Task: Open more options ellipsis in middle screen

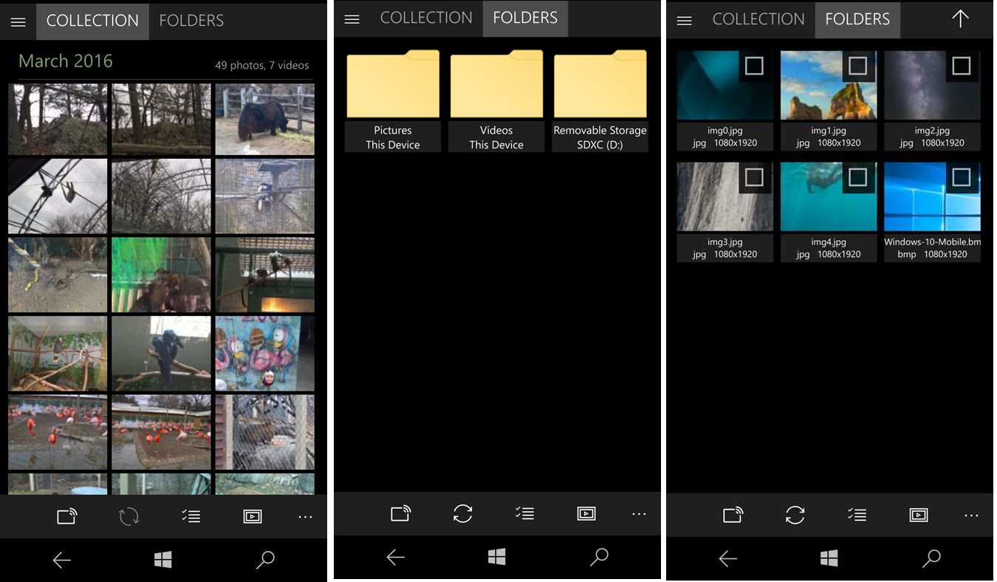Action: click(640, 513)
